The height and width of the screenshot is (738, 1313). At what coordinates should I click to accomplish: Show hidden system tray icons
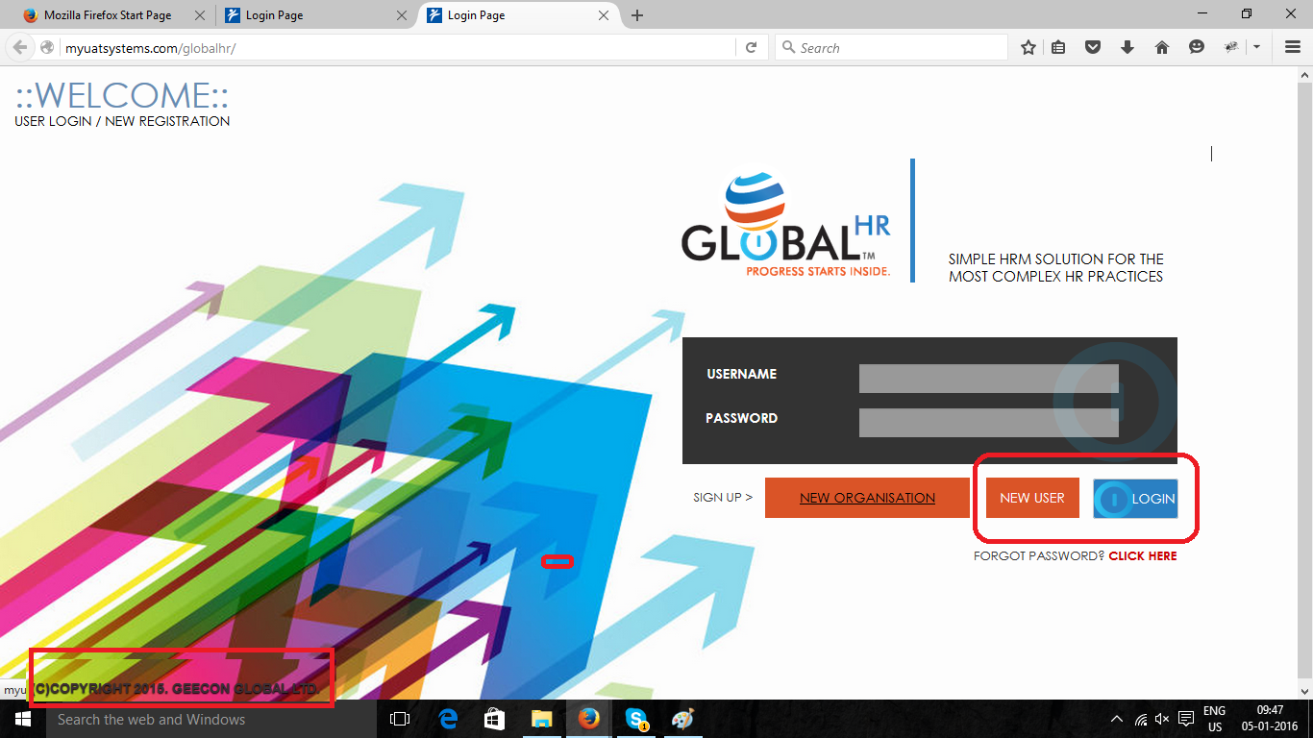point(1116,719)
